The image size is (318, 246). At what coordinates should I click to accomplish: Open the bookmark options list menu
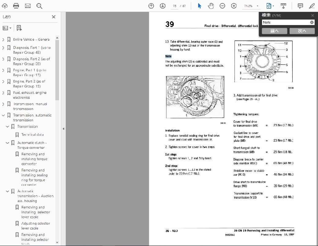click(7, 28)
